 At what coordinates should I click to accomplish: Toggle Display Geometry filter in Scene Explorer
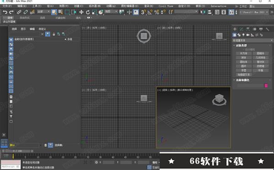pyautogui.click(x=11, y=40)
